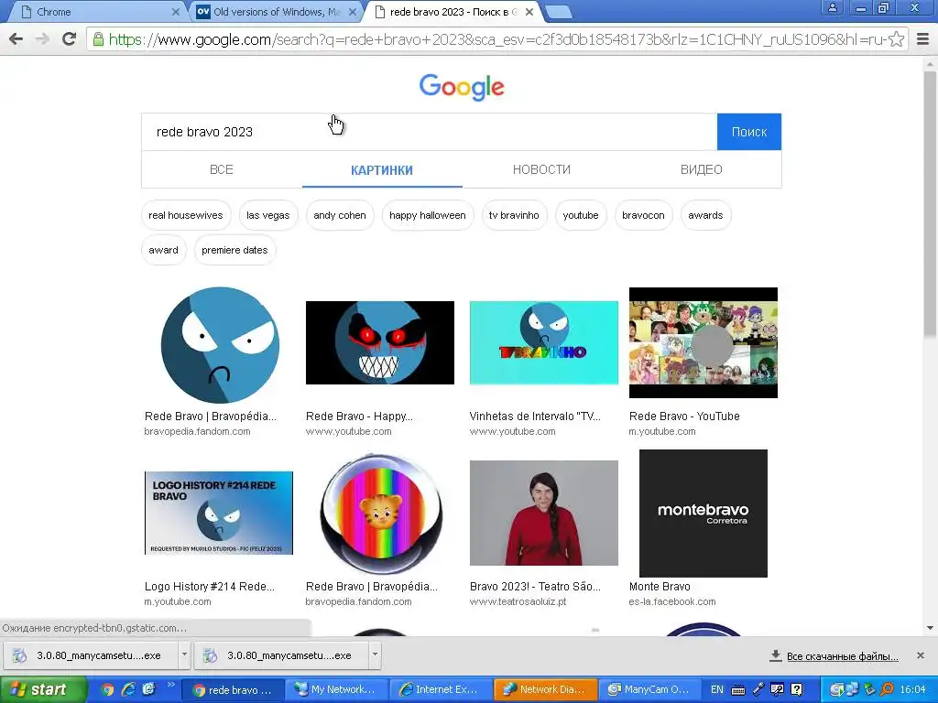Filter by 'awards' chip
Image resolution: width=938 pixels, height=703 pixels.
coord(705,215)
